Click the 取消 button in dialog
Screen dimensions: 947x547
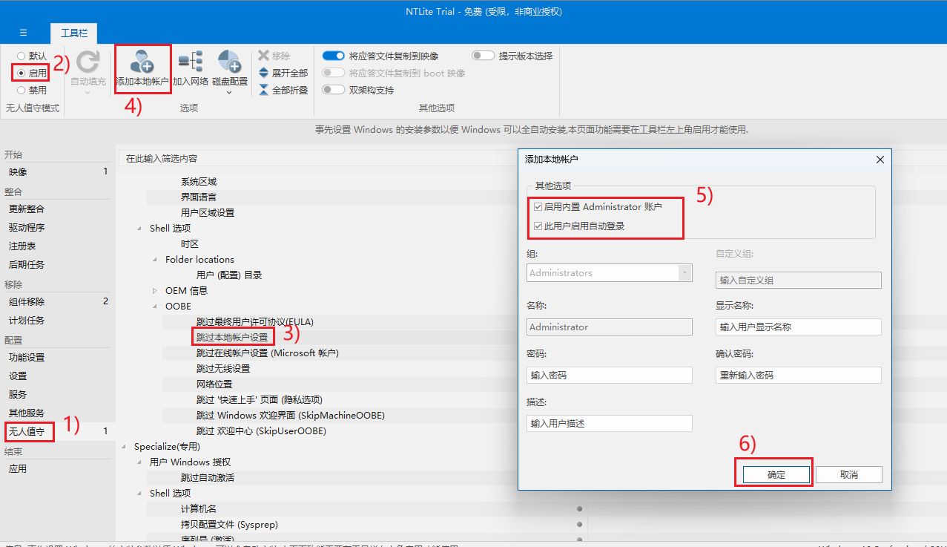pos(848,475)
